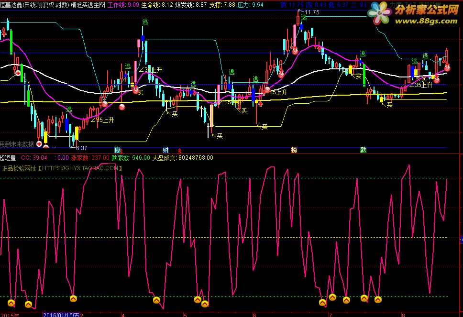Click the 财 financial info marker
Screen dimensions: 463x317
pos(165,150)
